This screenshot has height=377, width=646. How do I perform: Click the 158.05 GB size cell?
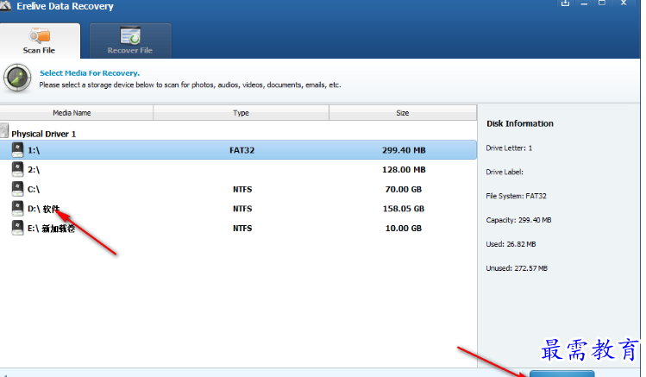[404, 209]
